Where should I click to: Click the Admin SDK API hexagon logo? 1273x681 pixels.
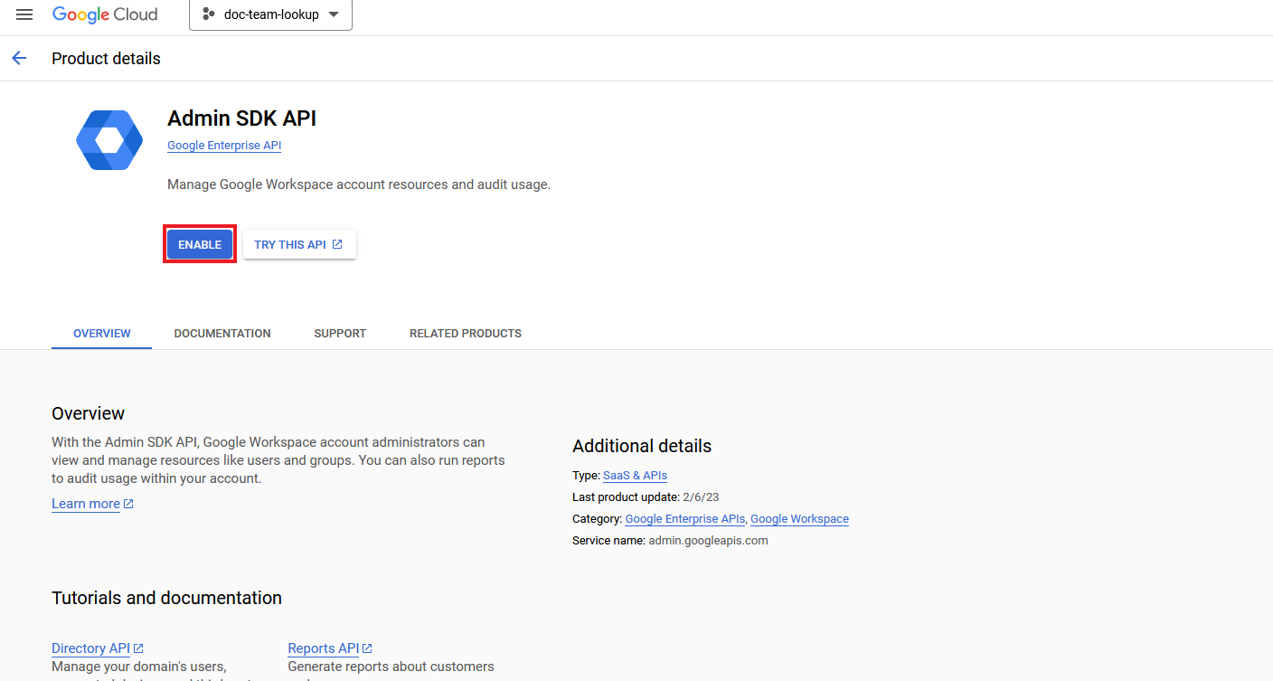109,140
